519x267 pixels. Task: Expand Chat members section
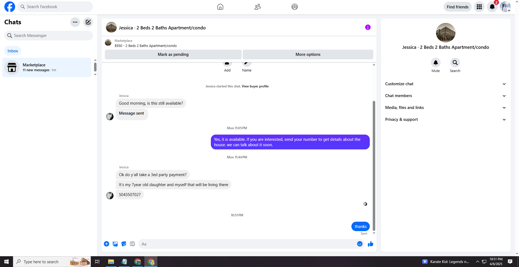point(445,96)
